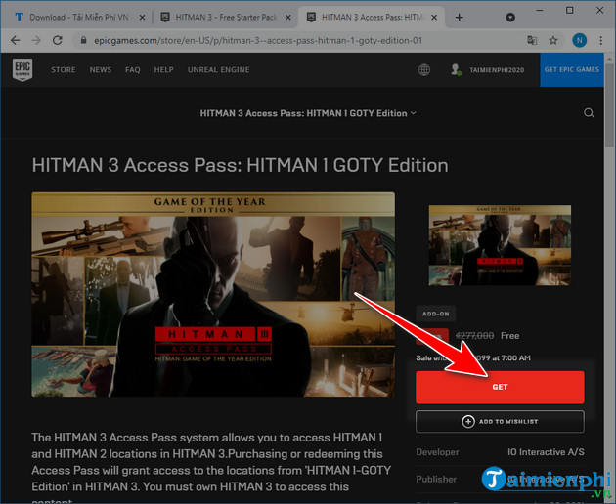Open the NEWS nav item
616x504 pixels.
(x=101, y=70)
